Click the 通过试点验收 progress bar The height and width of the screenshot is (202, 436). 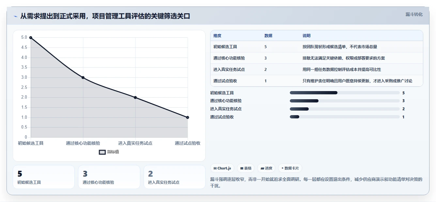(345, 117)
